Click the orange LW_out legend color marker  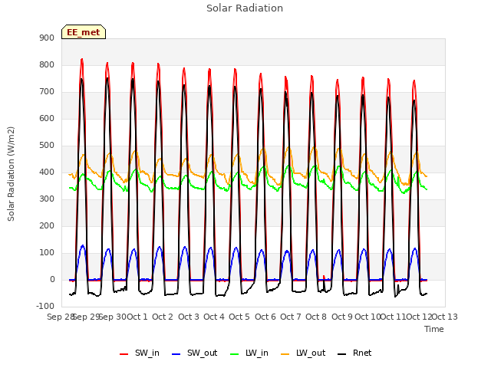285,354
